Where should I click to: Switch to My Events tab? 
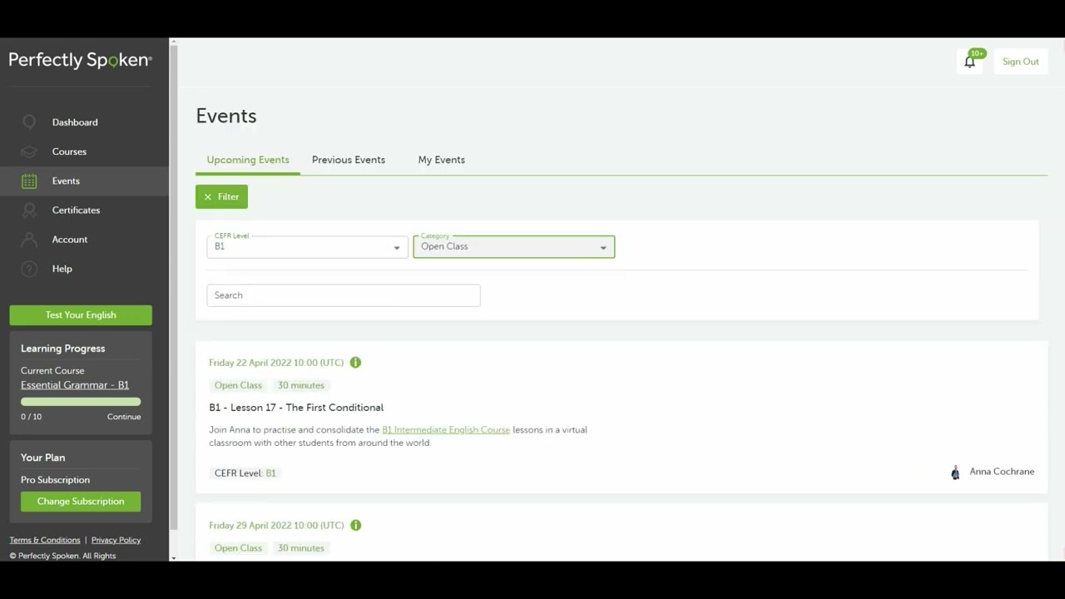click(x=442, y=160)
